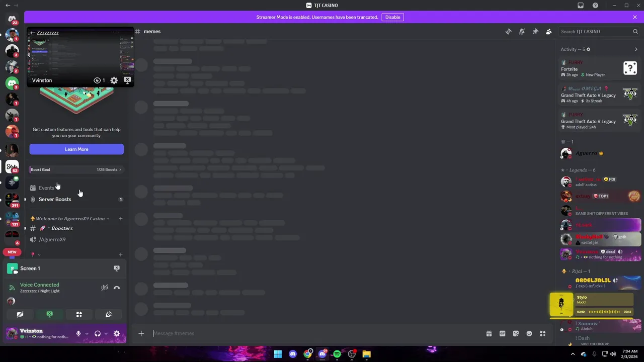
Task: Select member Aguerro in member list
Action: pos(600,153)
